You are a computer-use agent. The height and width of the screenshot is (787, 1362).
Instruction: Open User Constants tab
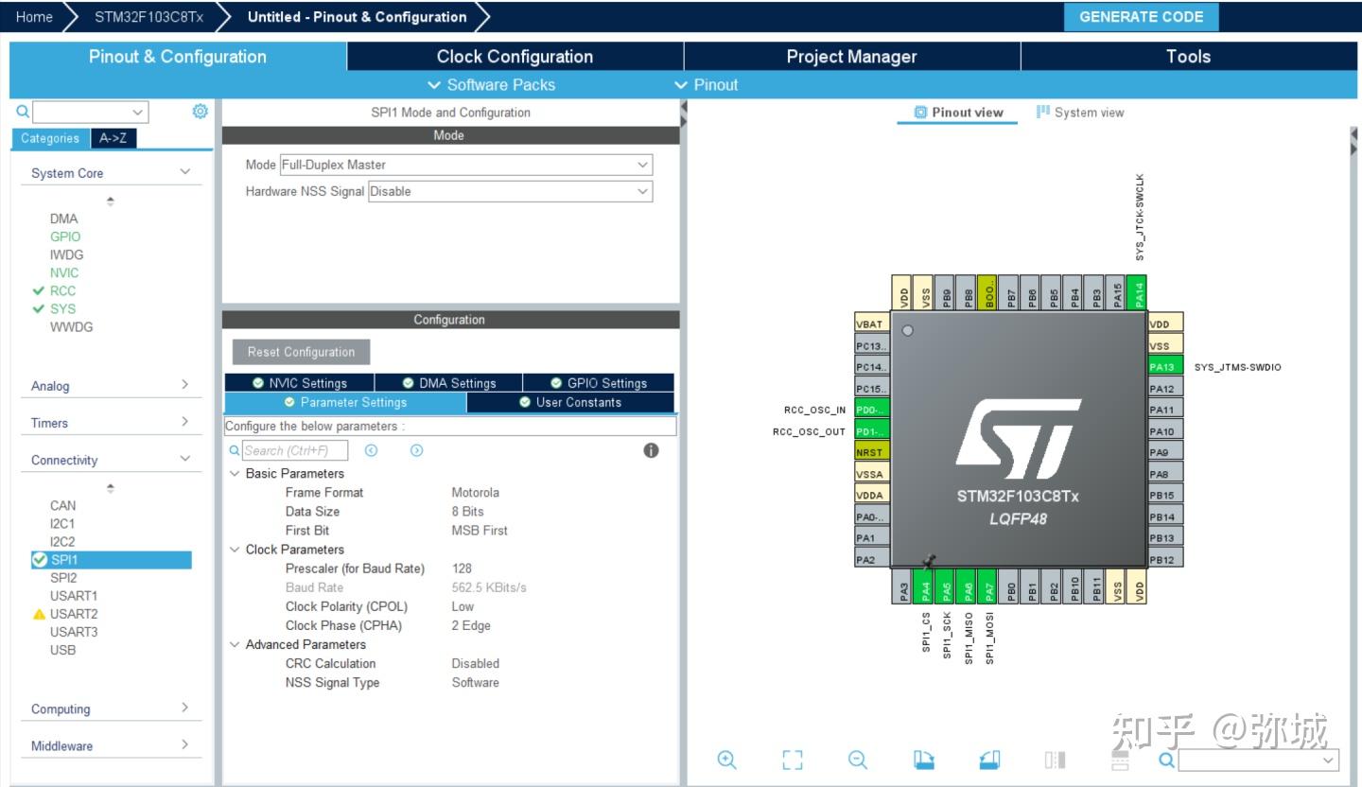570,402
